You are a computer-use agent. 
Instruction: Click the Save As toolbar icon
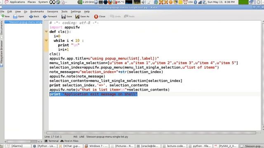[77, 16]
